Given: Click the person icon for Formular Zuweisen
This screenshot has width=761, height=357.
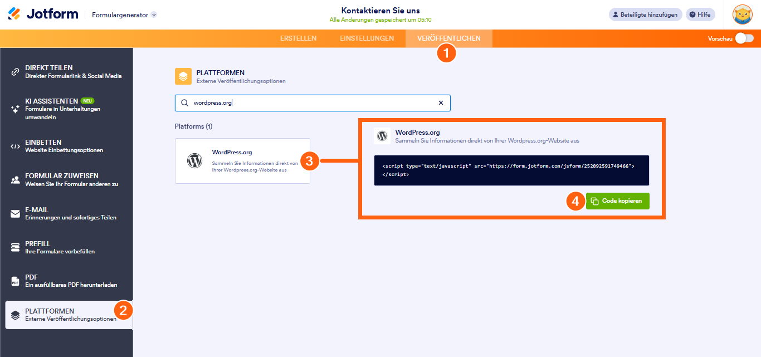Looking at the screenshot, I should click(x=16, y=180).
